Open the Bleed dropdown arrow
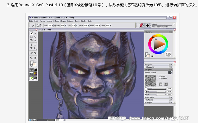Image resolution: width=198 pixels, height=123 pixels. 100,26
